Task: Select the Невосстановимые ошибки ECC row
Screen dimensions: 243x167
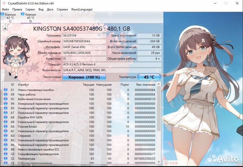Action: pyautogui.click(x=80, y=149)
